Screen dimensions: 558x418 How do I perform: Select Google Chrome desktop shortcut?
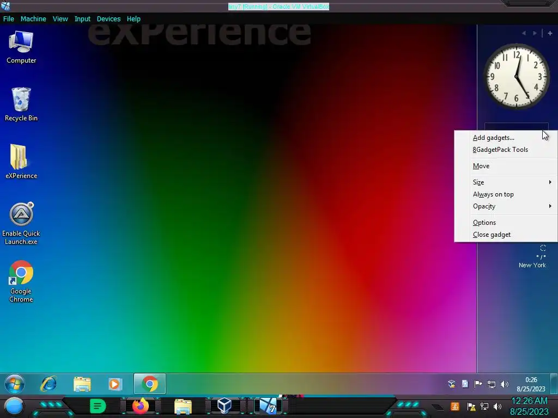pyautogui.click(x=21, y=281)
